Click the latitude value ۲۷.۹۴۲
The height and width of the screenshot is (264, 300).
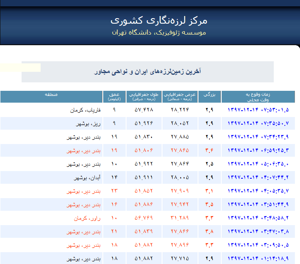[180, 204]
